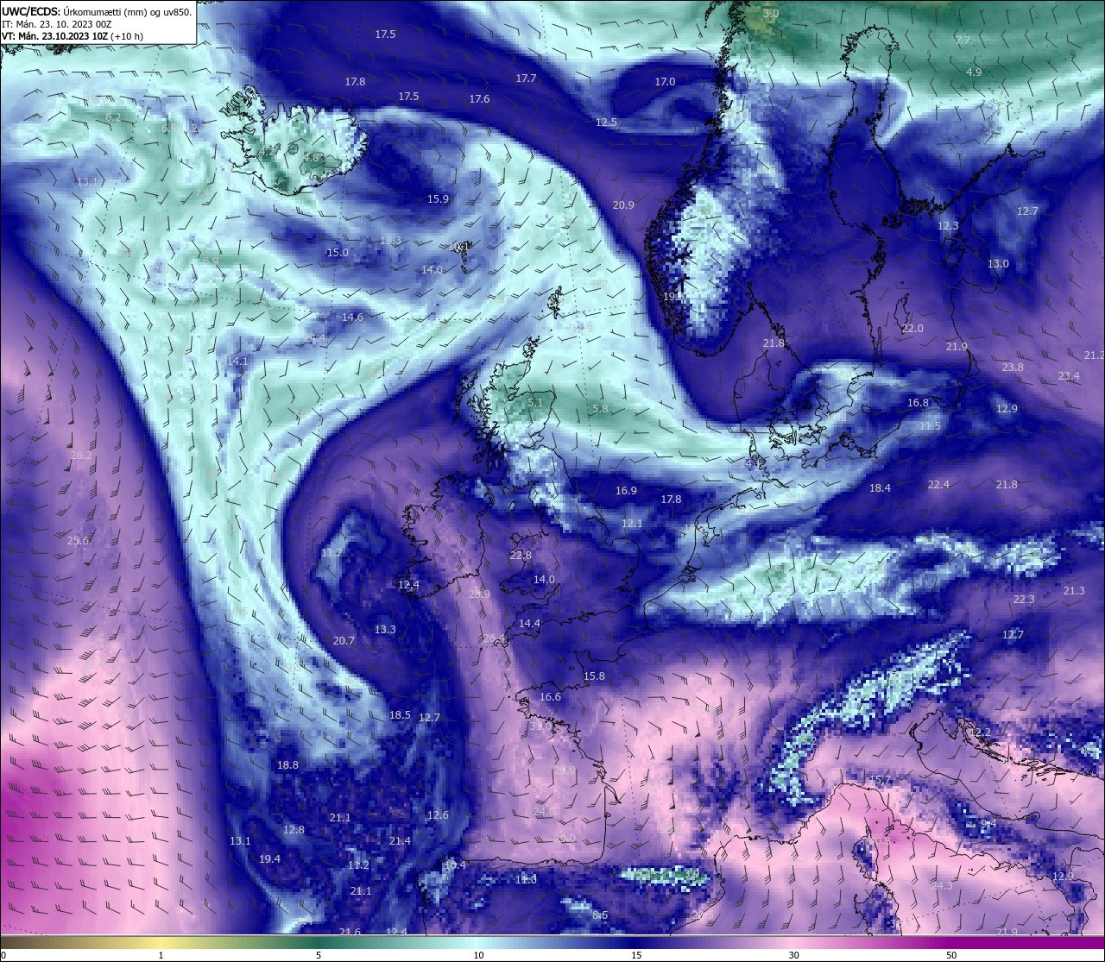Click the '1' tick on the color scale
This screenshot has height=962, width=1105.
point(161,955)
